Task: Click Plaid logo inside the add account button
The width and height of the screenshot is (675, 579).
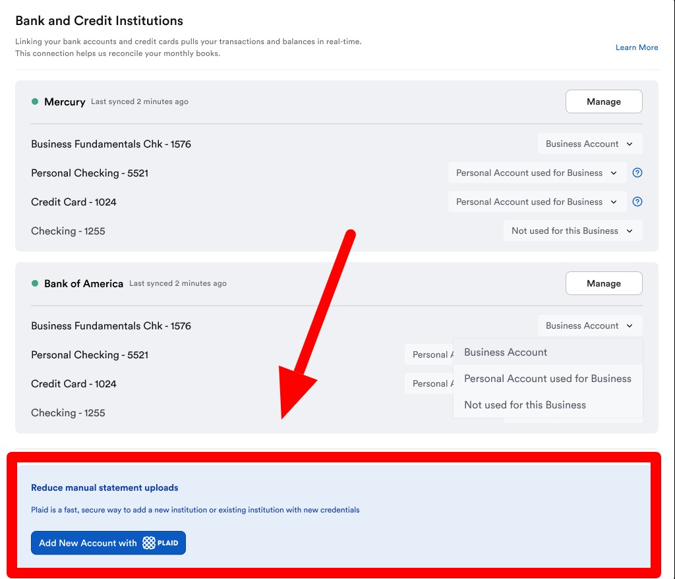Action: 160,543
